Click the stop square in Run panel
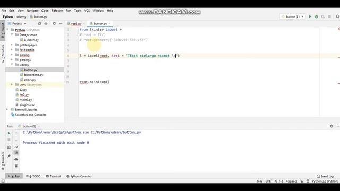The image size is (340, 191). pos(9,140)
